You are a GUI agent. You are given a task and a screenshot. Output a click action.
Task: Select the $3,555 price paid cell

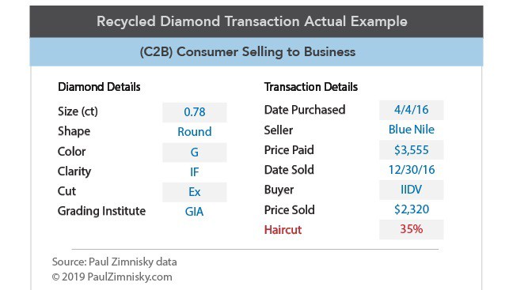tap(412, 149)
